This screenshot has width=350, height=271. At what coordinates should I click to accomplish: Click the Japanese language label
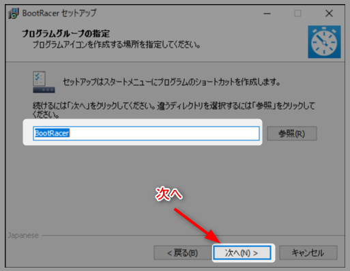click(23, 236)
